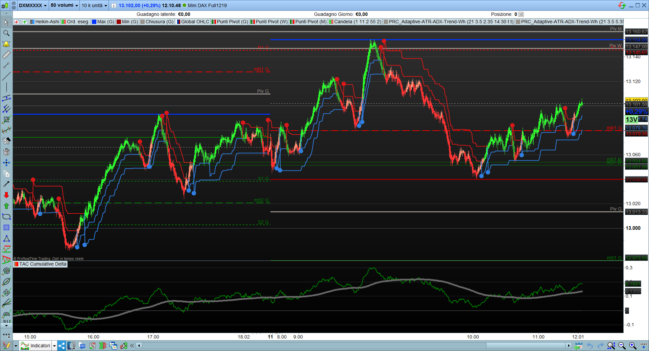
Task: Open the multi-chart windows icon
Action: [113, 346]
